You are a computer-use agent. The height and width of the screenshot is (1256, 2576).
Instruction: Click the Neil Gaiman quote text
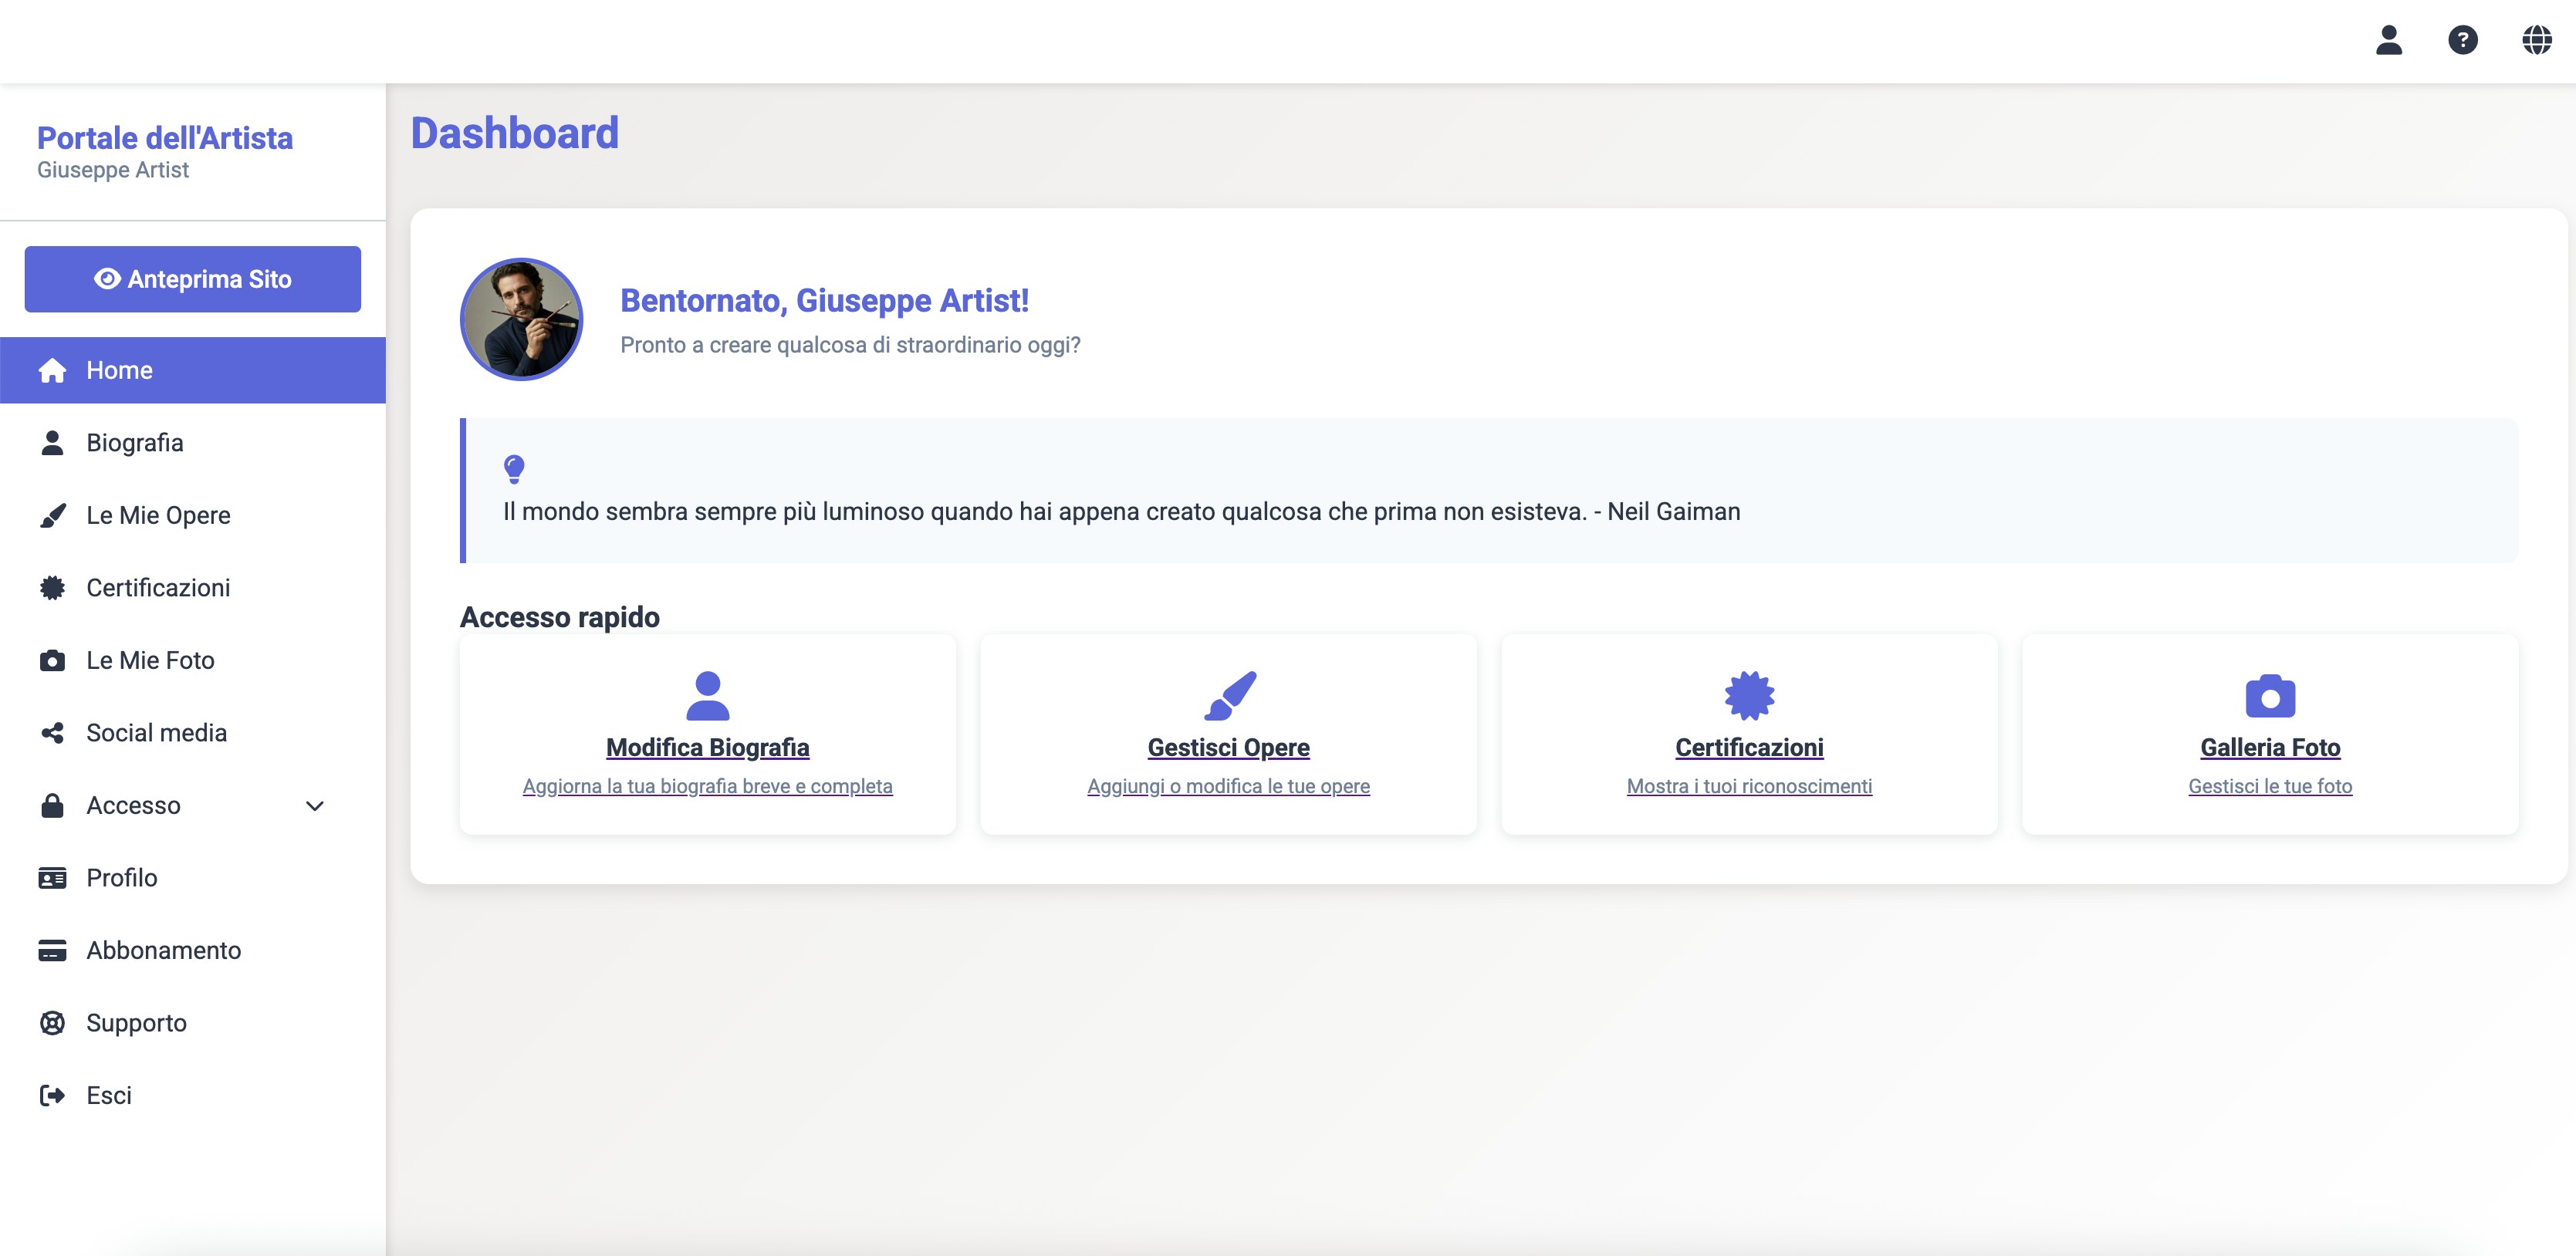pos(1121,511)
